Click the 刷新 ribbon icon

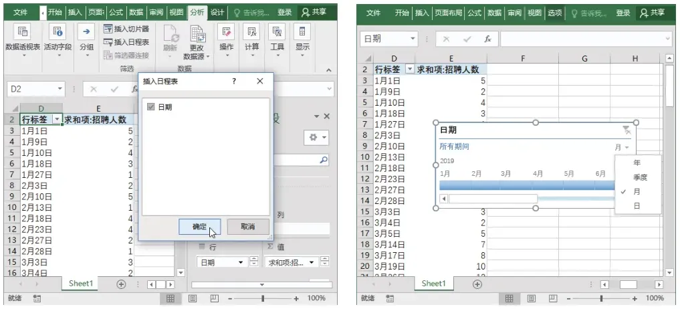tap(170, 33)
